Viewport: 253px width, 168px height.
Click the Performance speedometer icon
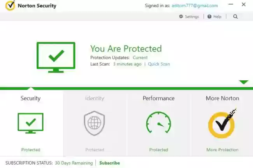pos(158,122)
